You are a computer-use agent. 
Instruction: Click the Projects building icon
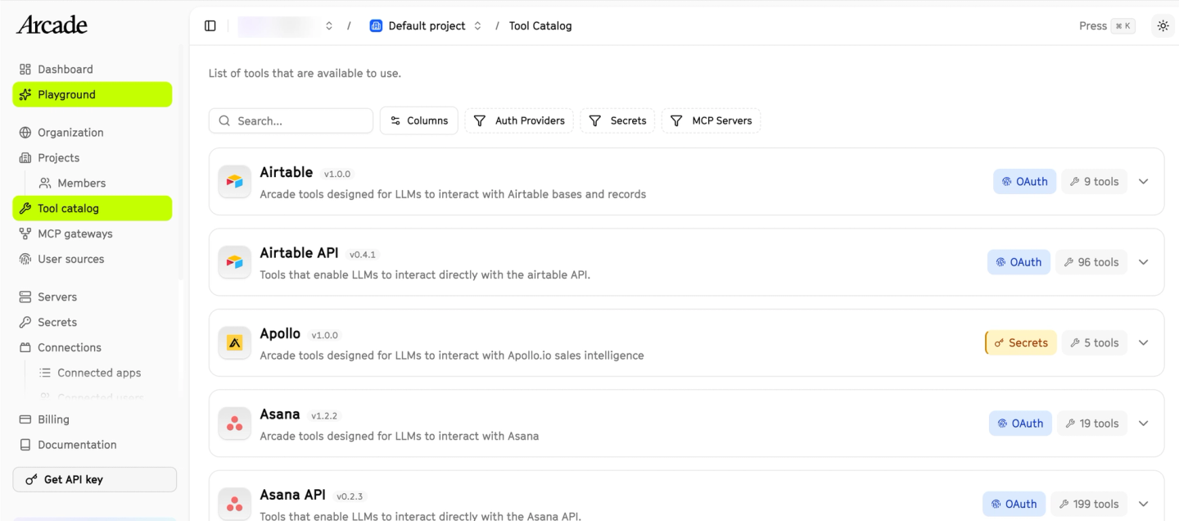click(25, 158)
